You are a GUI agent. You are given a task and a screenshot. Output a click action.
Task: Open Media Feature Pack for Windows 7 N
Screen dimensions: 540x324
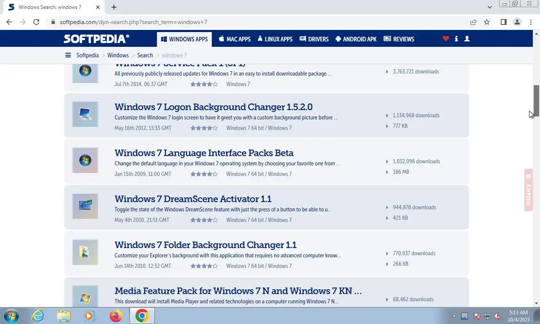coord(238,291)
